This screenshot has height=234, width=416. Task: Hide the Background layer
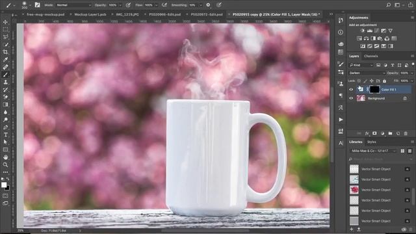pyautogui.click(x=351, y=98)
